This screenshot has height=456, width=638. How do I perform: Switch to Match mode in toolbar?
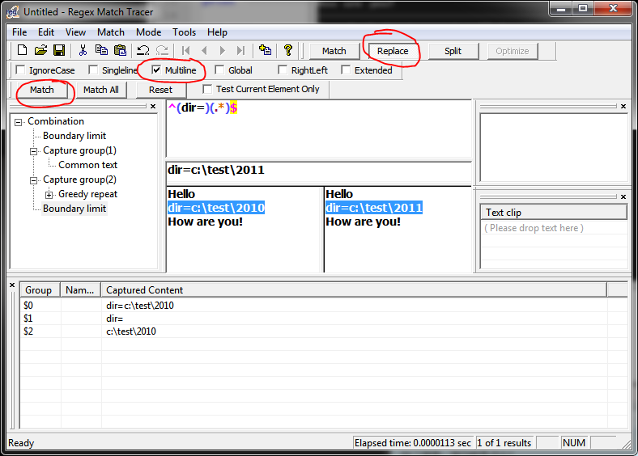[x=334, y=51]
